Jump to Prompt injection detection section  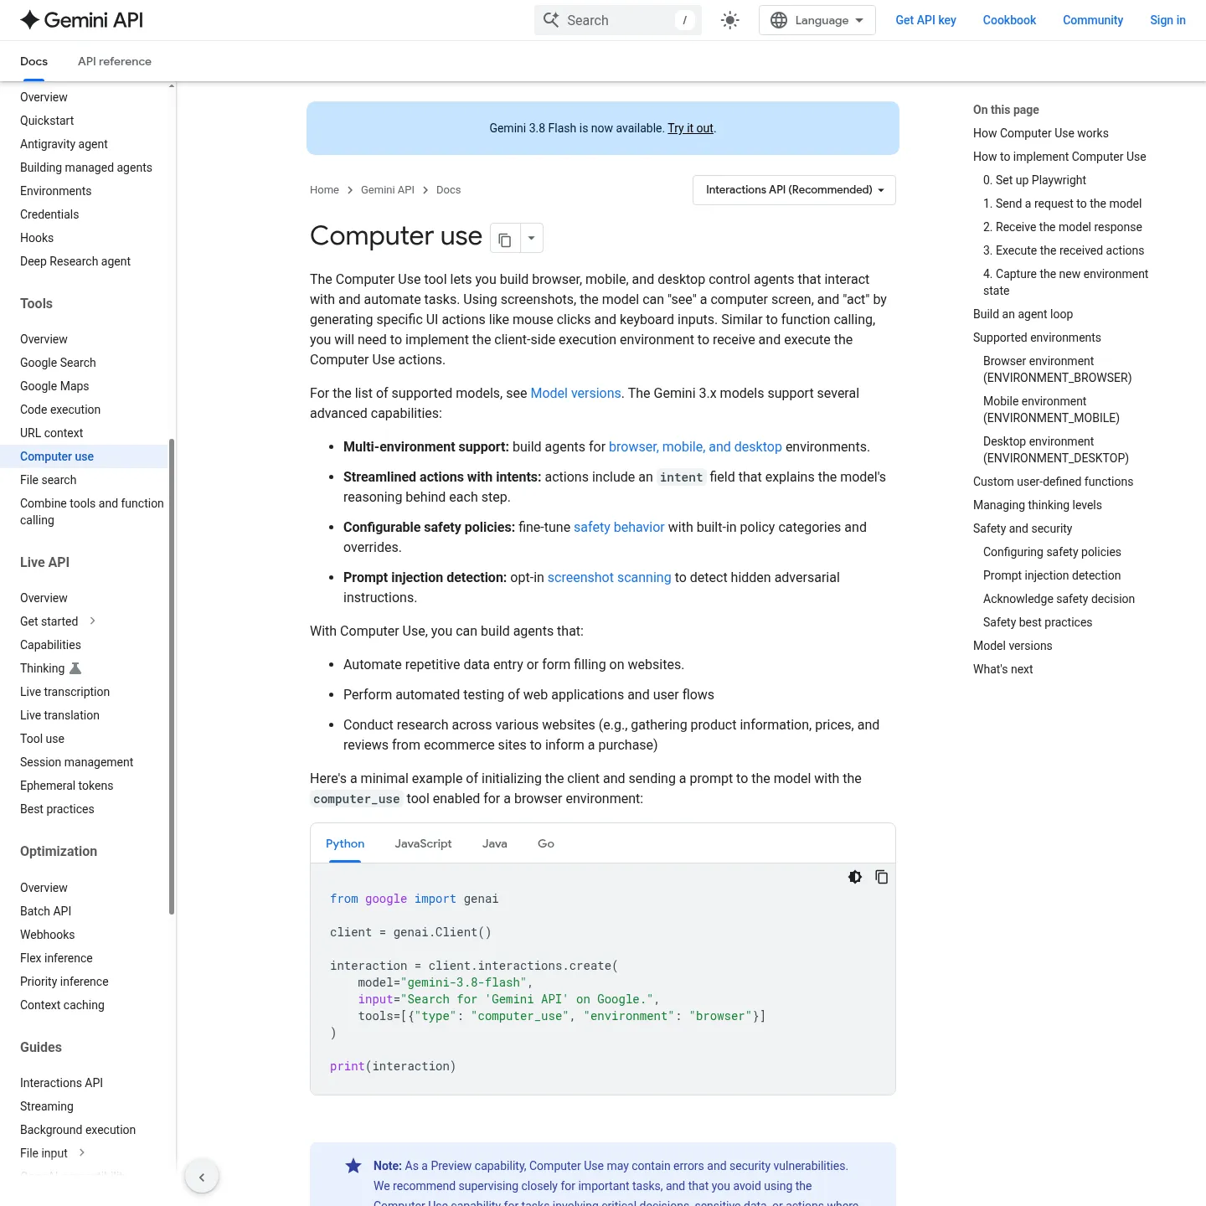[x=1052, y=575]
